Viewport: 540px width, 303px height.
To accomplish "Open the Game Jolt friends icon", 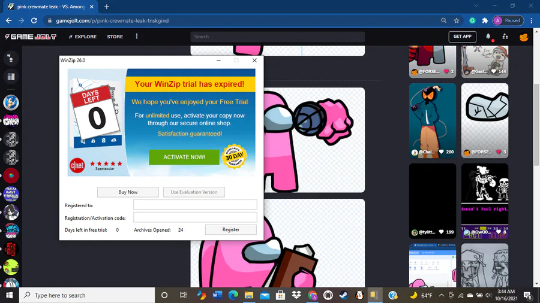I will (505, 37).
